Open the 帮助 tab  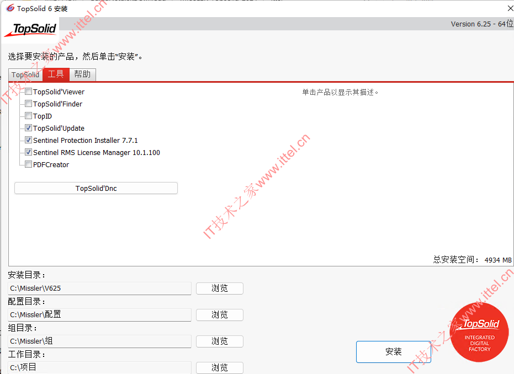tap(82, 74)
